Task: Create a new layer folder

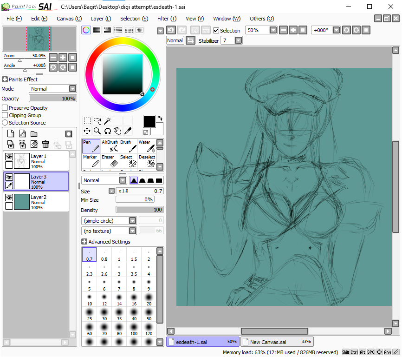Action: point(34,134)
